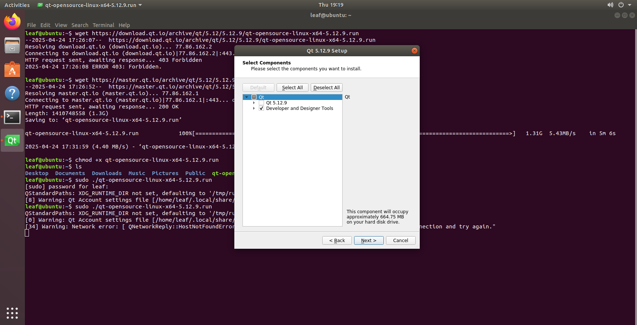The width and height of the screenshot is (637, 325).
Task: Click the 'Documents' folder name in terminal
Action: tap(70, 173)
